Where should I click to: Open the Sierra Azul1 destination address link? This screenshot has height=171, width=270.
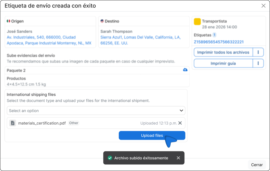(x=140, y=40)
